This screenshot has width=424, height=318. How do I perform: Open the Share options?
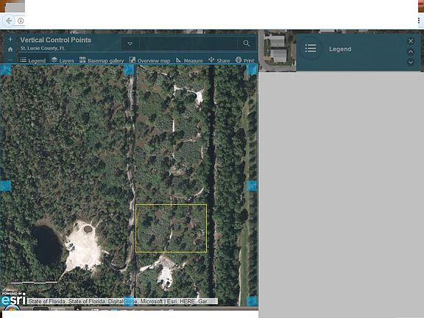pyautogui.click(x=219, y=60)
